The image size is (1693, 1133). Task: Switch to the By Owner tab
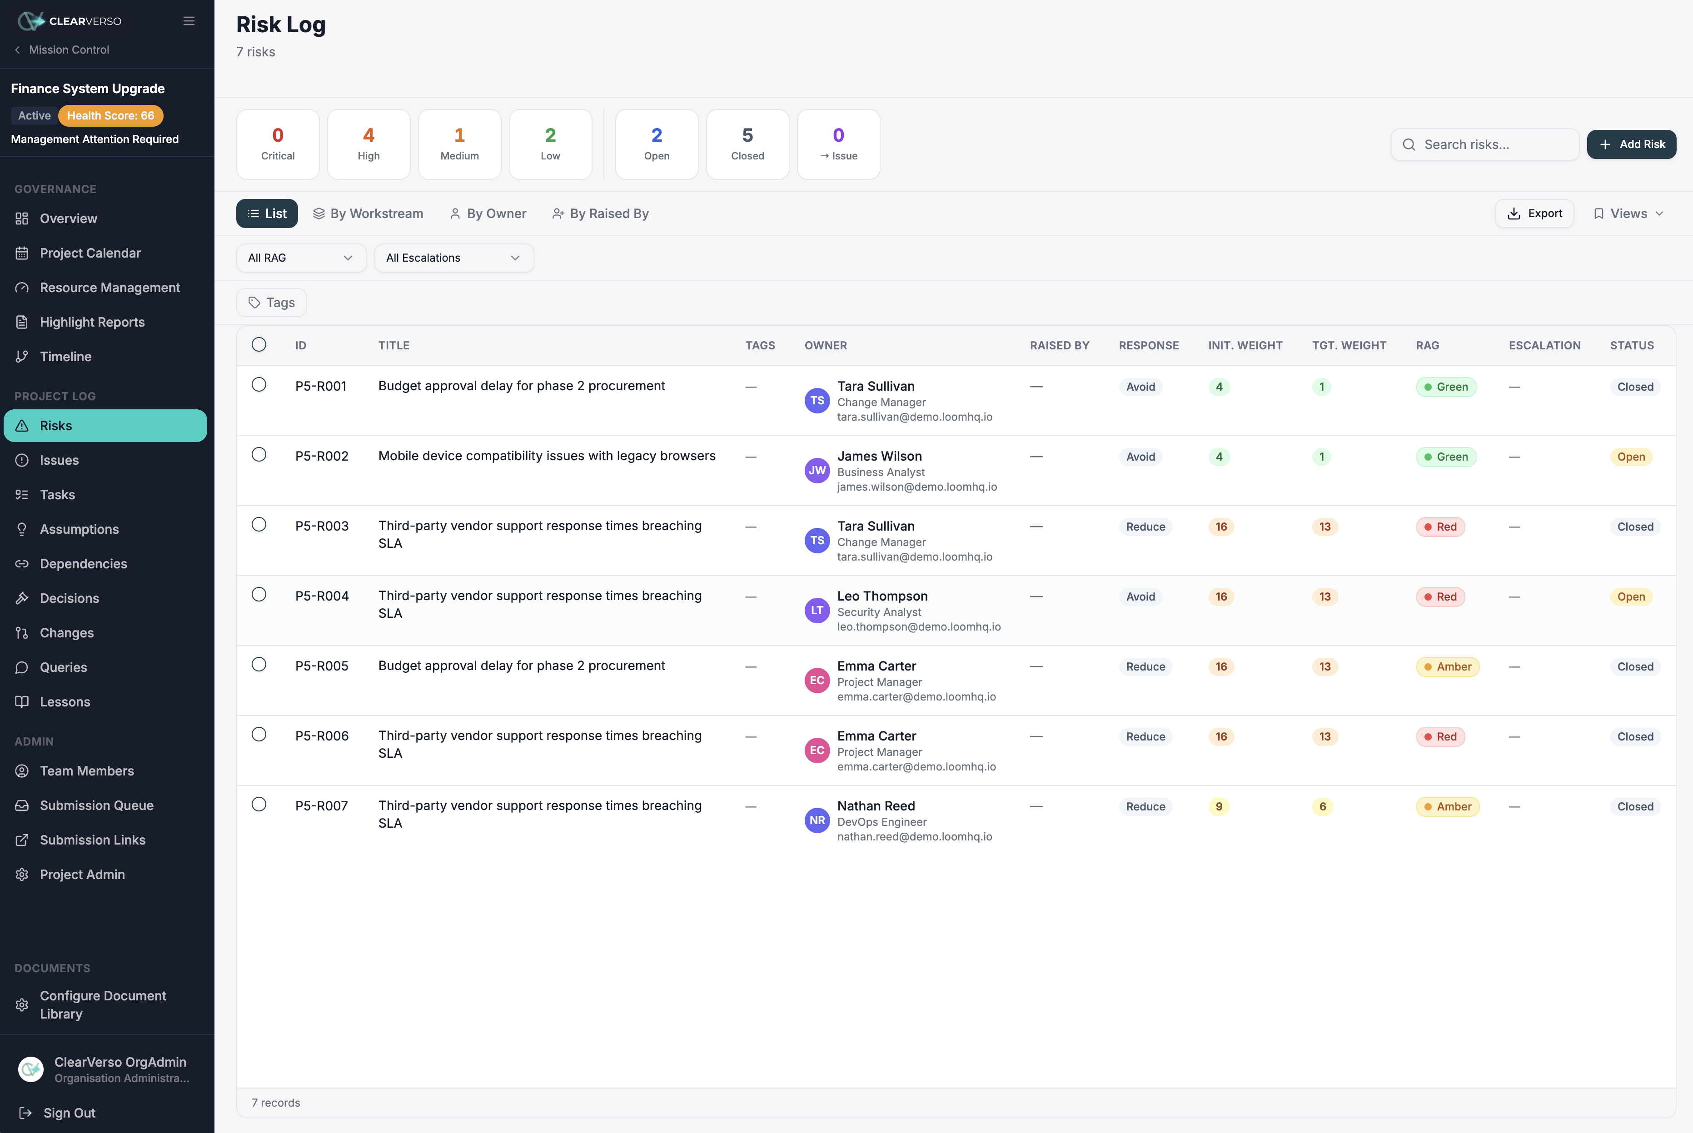click(488, 213)
